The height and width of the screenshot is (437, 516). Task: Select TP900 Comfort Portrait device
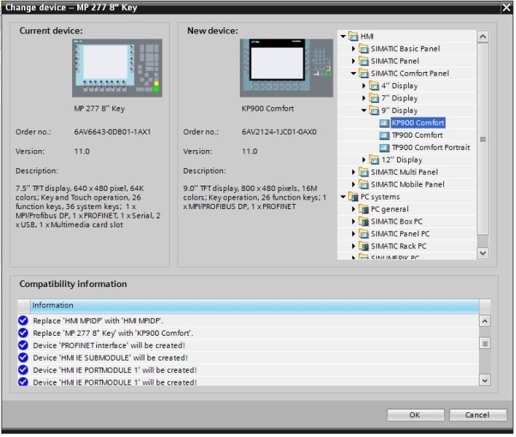432,148
